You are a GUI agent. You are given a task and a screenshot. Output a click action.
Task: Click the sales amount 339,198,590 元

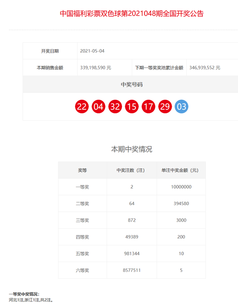tap(95, 68)
